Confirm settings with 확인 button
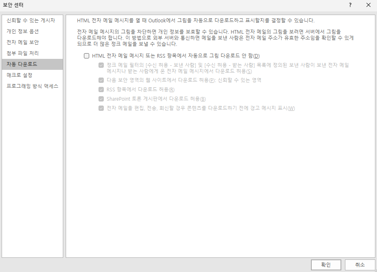 326,265
